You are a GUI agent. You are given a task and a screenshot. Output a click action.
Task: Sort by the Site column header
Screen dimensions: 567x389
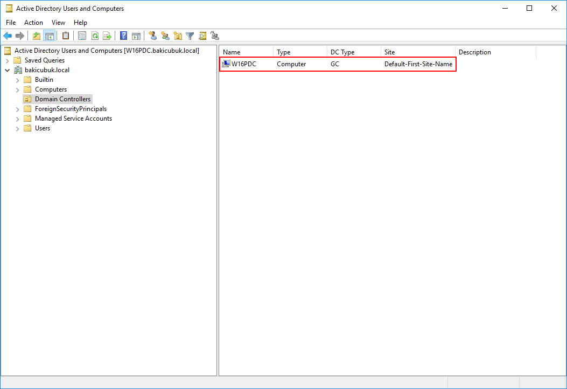tap(418, 52)
